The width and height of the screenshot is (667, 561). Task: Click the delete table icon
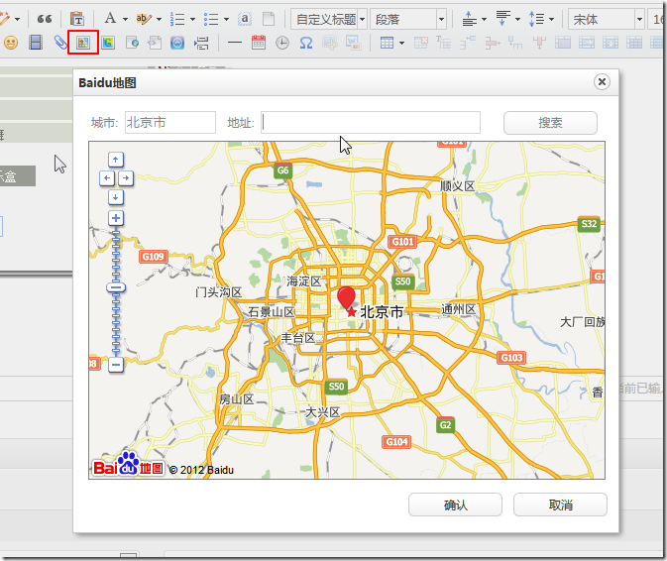[420, 43]
